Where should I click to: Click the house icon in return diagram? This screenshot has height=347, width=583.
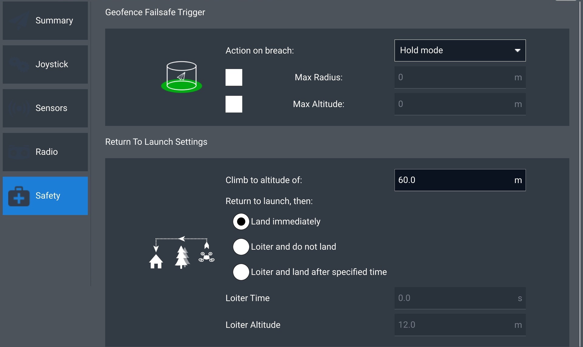(156, 261)
